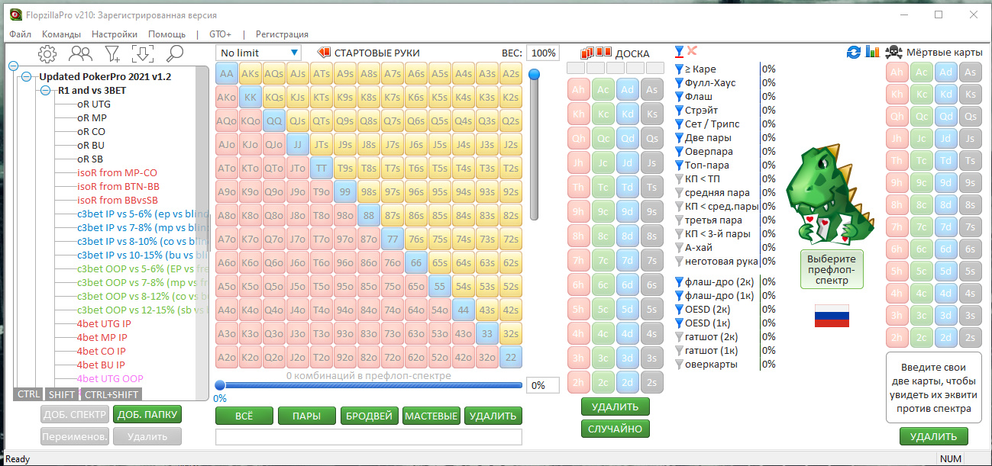
Task: Click the Russian flag language icon
Action: pyautogui.click(x=832, y=315)
